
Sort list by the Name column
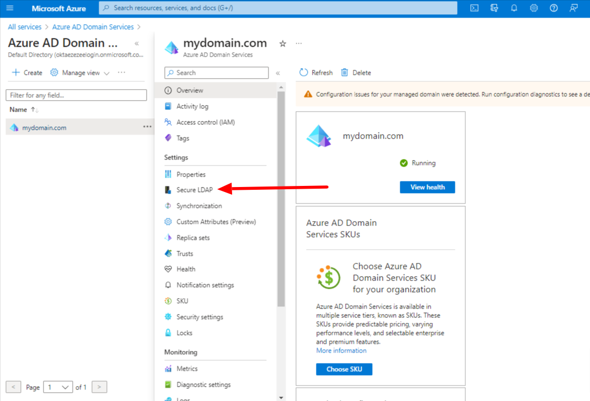(24, 109)
